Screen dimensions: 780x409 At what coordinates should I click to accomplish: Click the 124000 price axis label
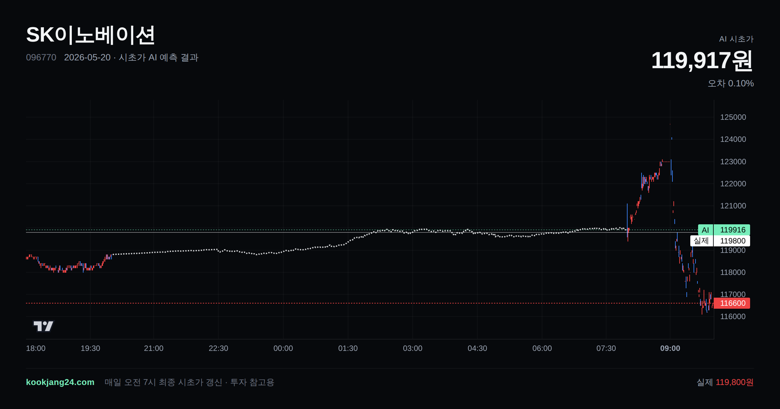tap(733, 139)
